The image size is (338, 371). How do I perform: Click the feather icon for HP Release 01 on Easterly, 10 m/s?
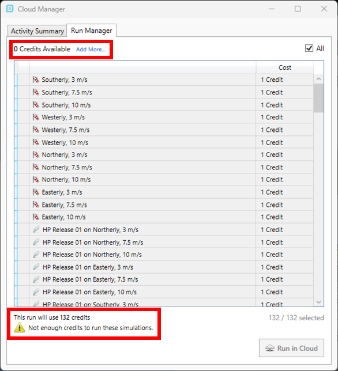36,292
